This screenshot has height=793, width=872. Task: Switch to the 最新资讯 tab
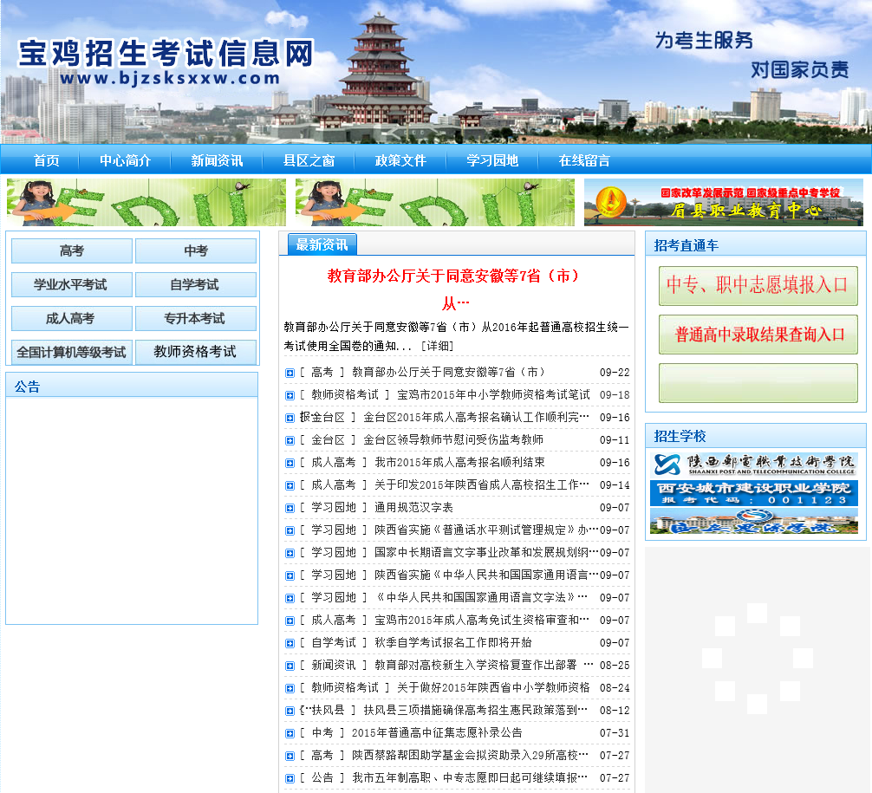(x=322, y=244)
